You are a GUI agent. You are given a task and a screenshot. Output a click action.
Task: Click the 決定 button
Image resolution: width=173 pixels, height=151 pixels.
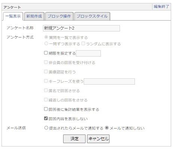click(x=74, y=139)
